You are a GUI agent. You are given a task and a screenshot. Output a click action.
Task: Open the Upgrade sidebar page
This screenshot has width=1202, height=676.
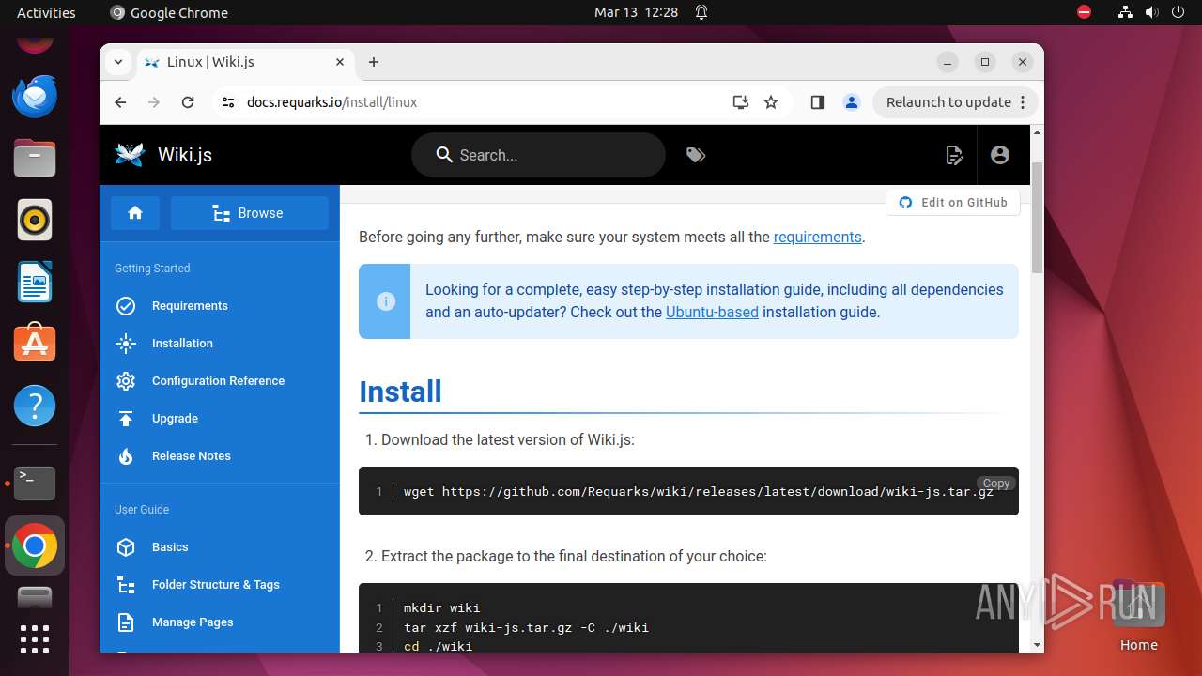[x=220, y=419]
